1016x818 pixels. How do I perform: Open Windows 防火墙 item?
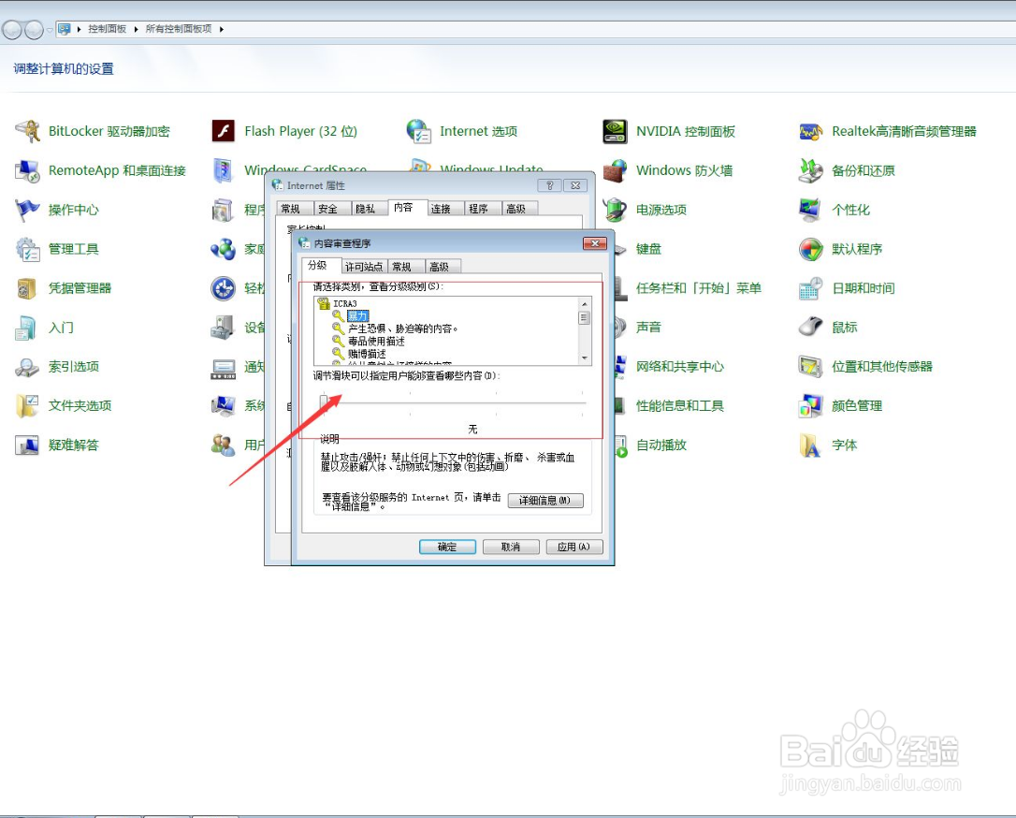667,170
